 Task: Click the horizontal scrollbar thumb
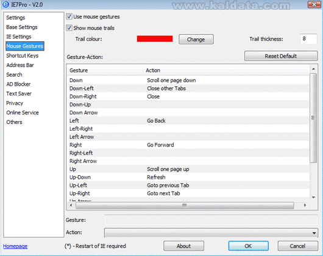click(x=185, y=205)
